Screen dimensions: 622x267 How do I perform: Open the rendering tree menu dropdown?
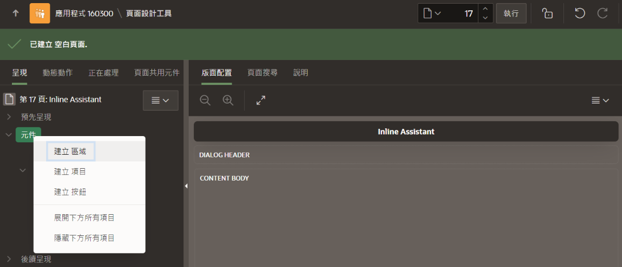pyautogui.click(x=161, y=100)
